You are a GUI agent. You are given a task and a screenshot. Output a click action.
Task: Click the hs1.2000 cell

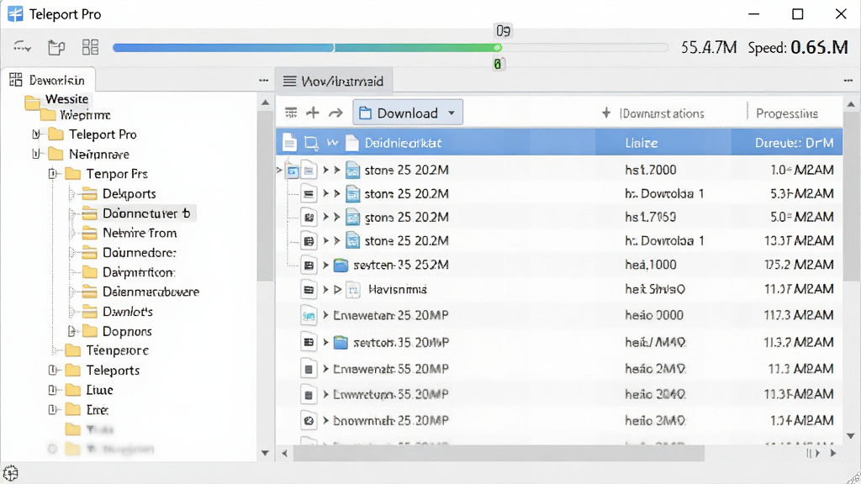coord(651,170)
